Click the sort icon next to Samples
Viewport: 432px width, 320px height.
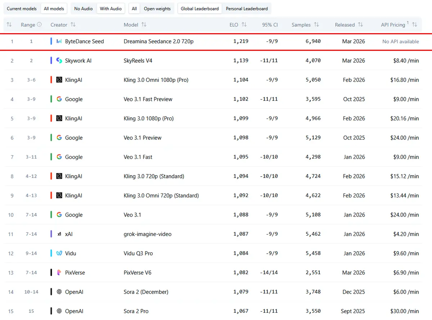pyautogui.click(x=316, y=25)
